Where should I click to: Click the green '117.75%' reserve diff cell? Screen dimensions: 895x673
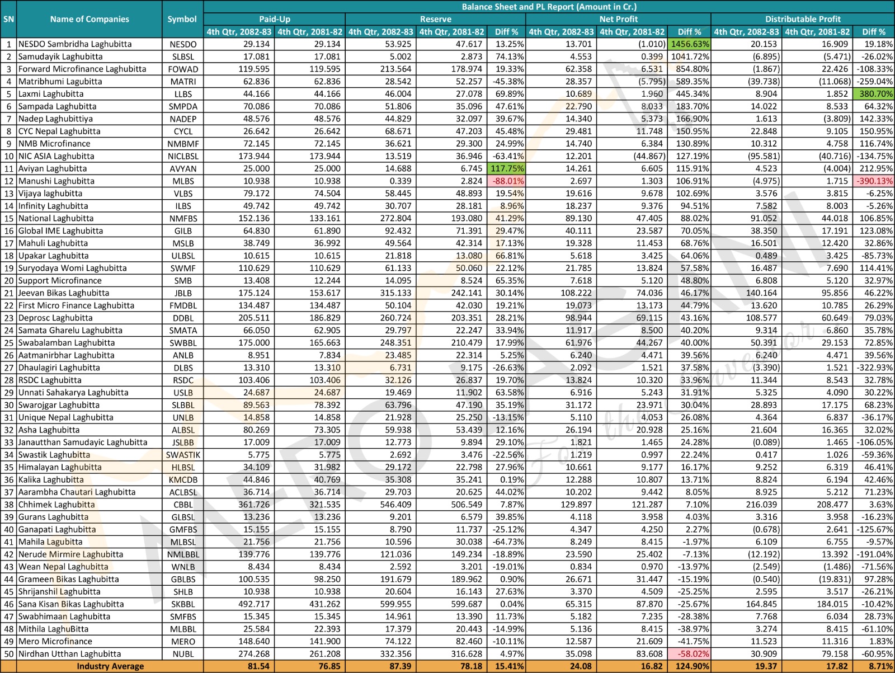507,168
